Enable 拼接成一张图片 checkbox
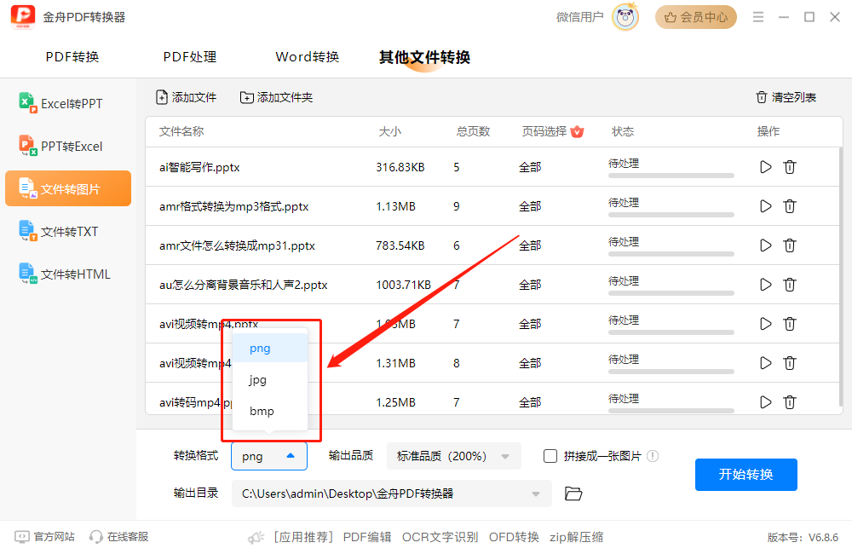Viewport: 852px width, 554px height. coord(550,456)
